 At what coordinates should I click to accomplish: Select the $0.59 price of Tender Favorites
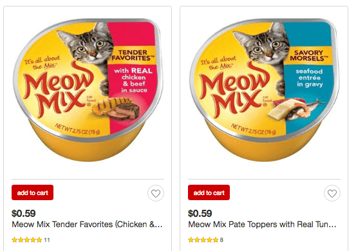point(24,213)
